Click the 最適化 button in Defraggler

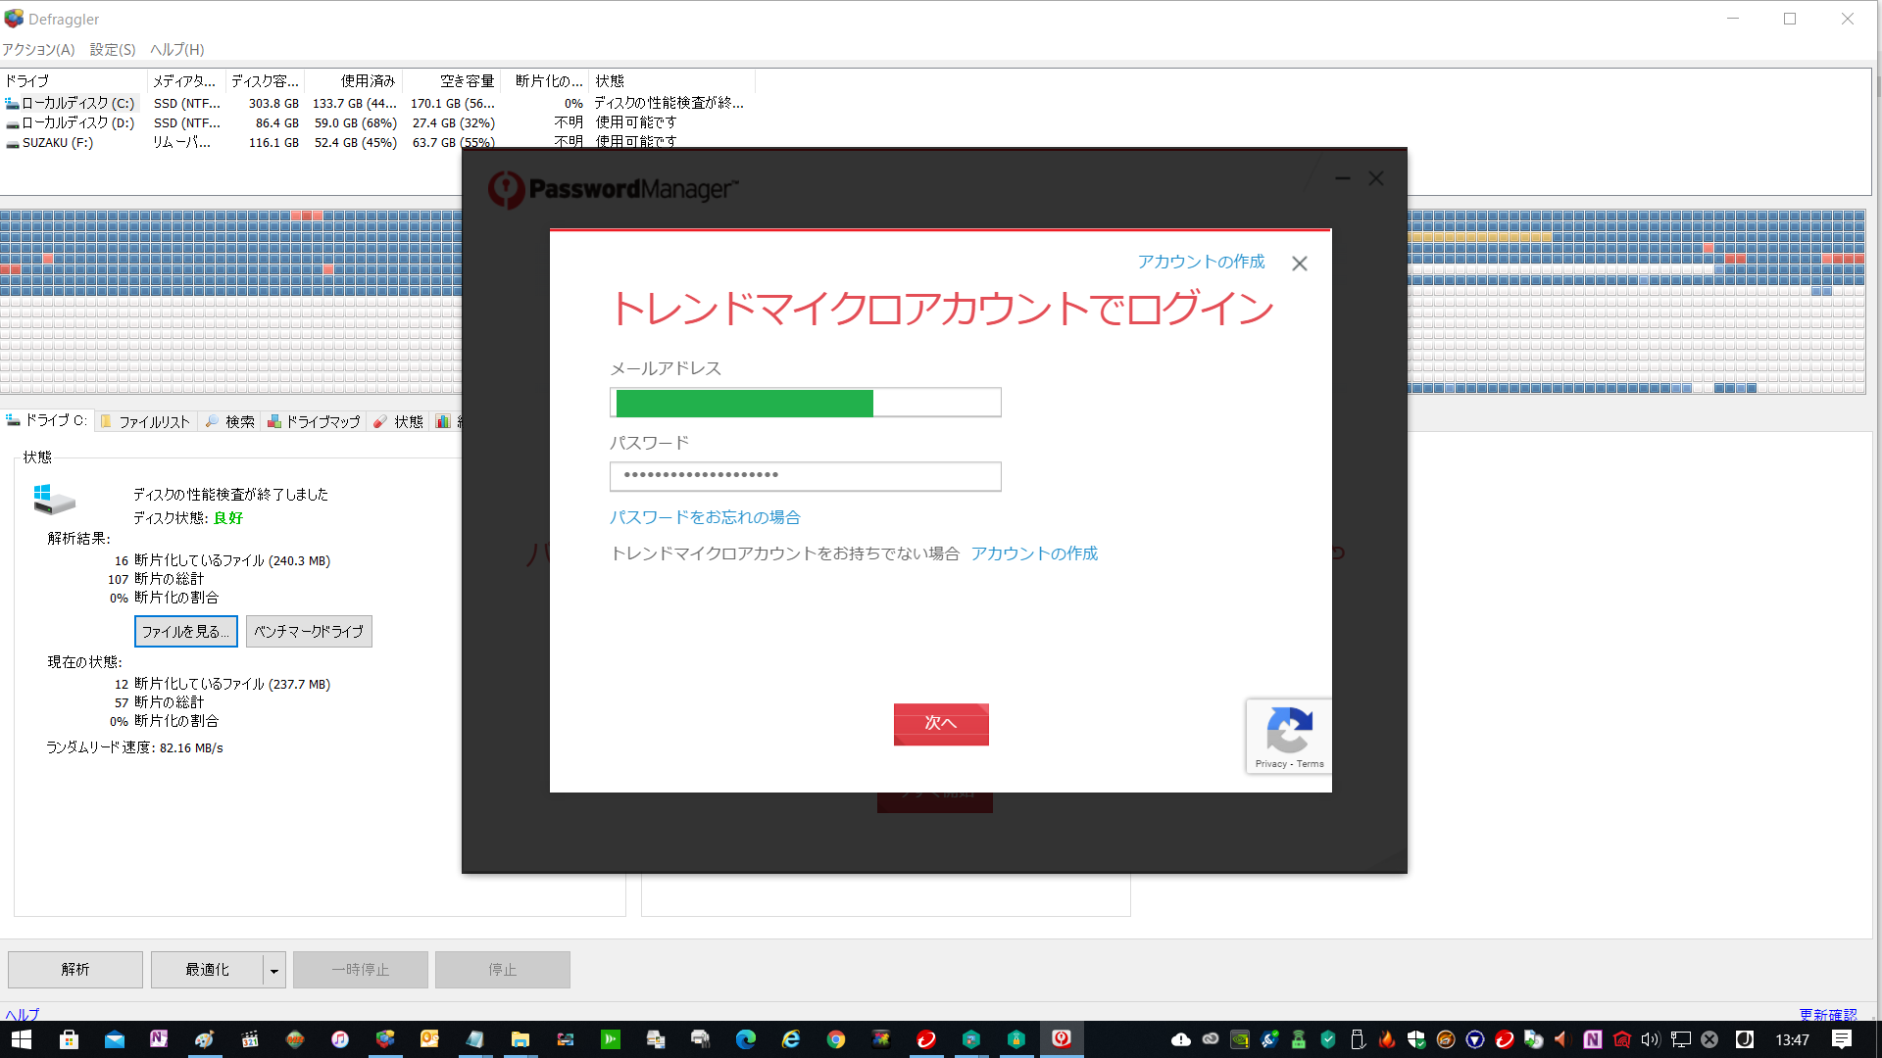pyautogui.click(x=207, y=970)
